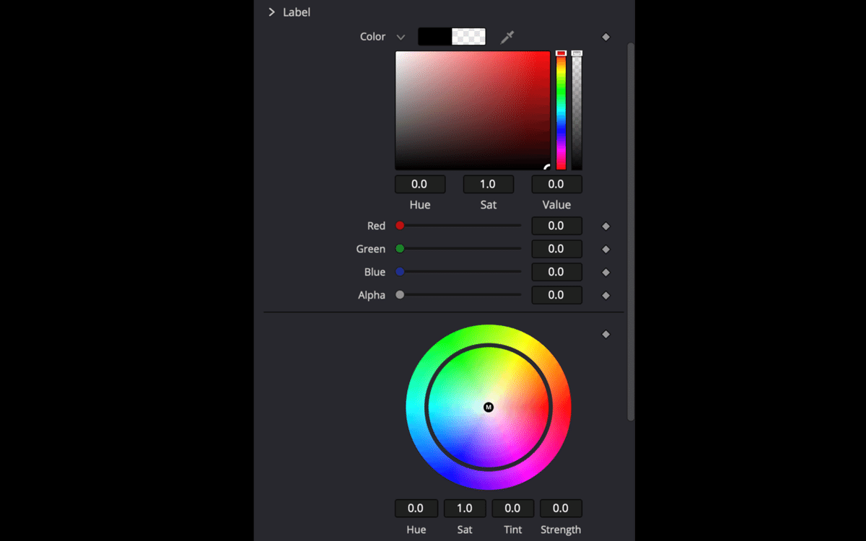866x541 pixels.
Task: Select the Hue field below the wheel
Action: [x=416, y=508]
